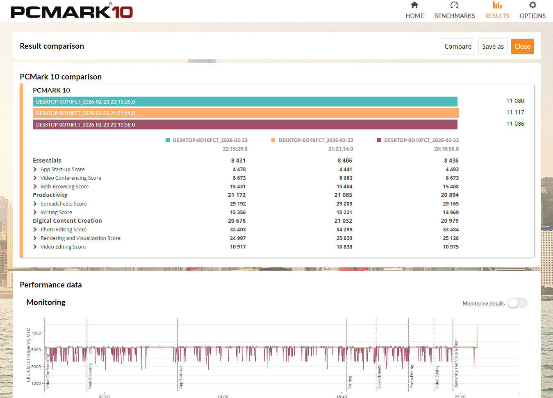Screen dimensions: 553x398
Task: Click the Productivity score 21 172
Action: [237, 195]
